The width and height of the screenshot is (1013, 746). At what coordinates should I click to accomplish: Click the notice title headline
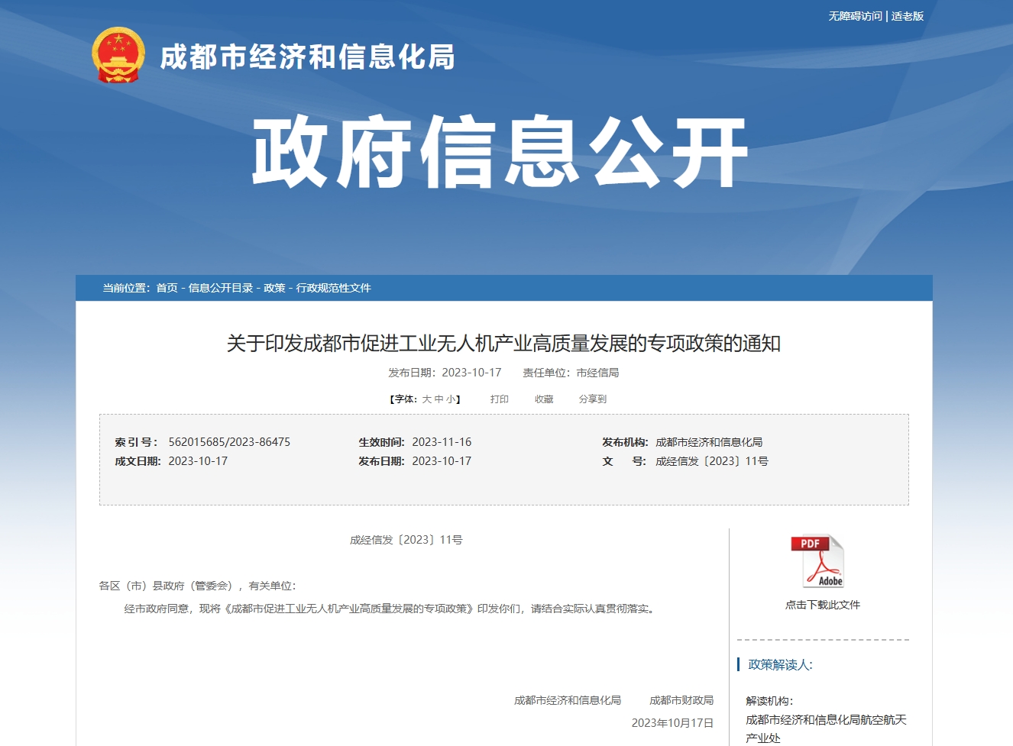click(503, 344)
